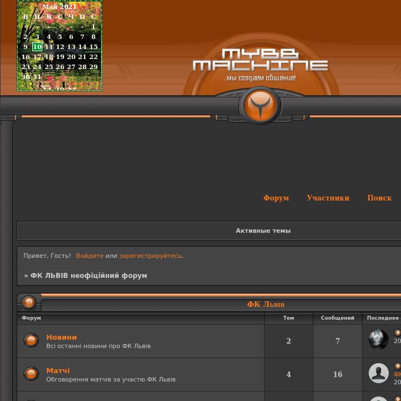Select day 22 in the calendar
Image resolution: width=401 pixels, height=401 pixels.
pos(94,57)
